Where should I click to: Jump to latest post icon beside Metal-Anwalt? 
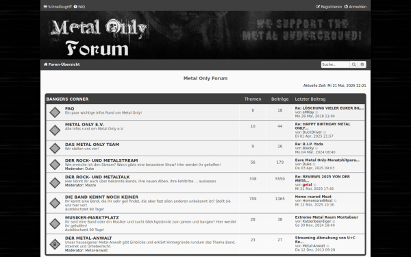[x=327, y=246]
